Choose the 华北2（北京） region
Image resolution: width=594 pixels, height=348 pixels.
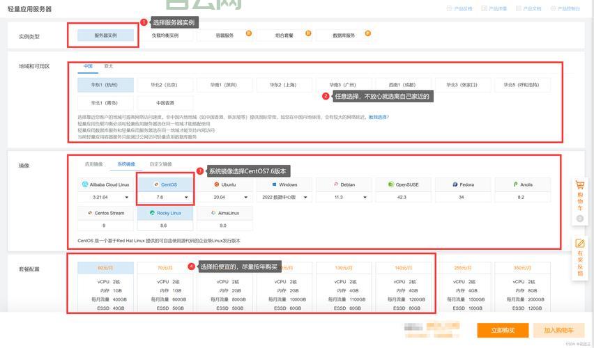click(x=165, y=85)
